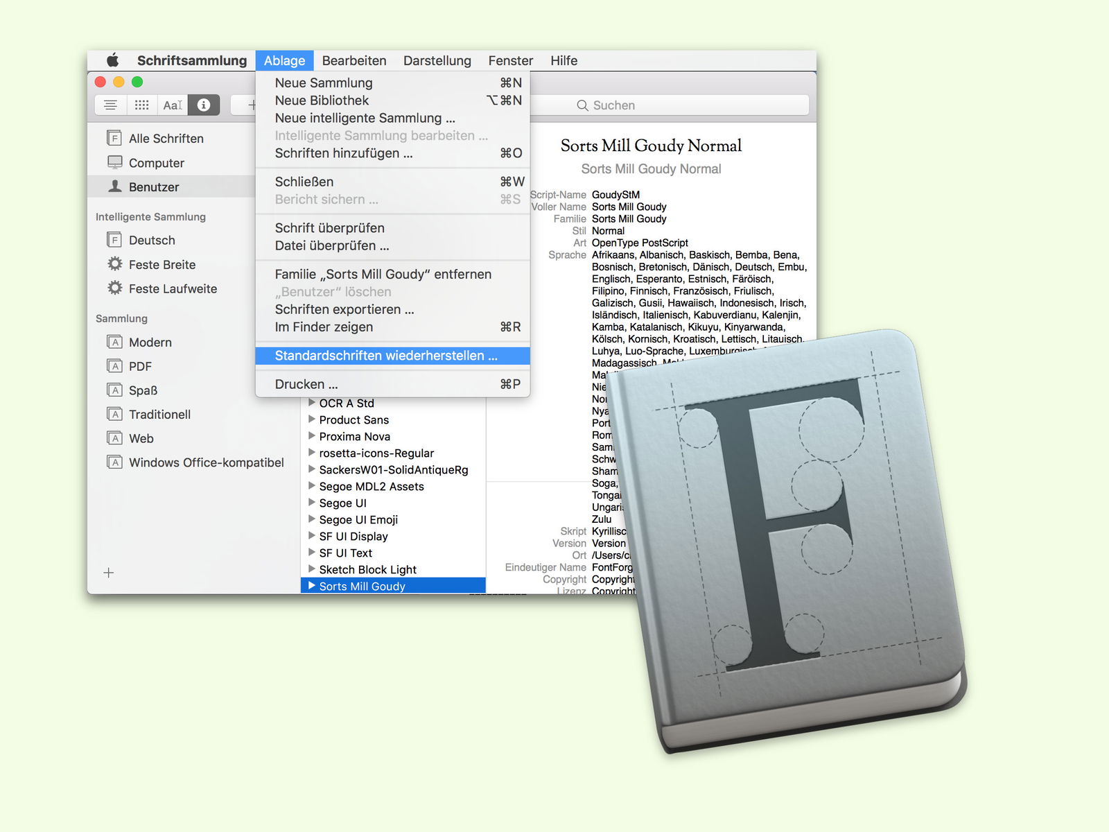Expand the Sorts Mill Goudy family

point(311,585)
